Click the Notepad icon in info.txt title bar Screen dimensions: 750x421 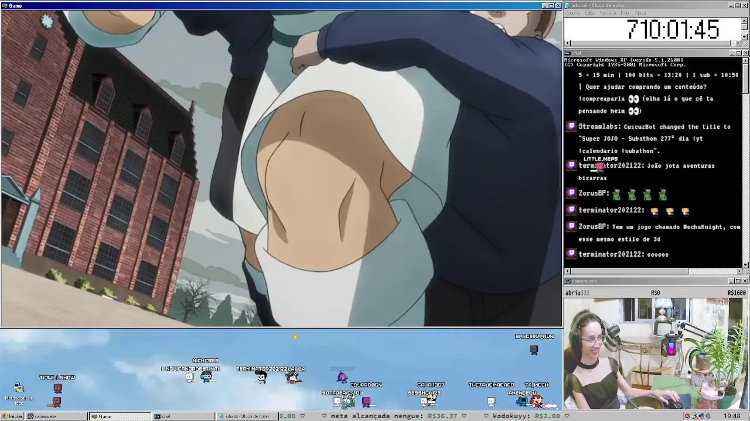pos(567,5)
